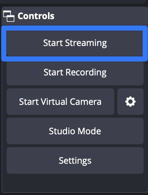Click the Controls dock header bar
Viewport: 148px width, 195px height.
75,16
